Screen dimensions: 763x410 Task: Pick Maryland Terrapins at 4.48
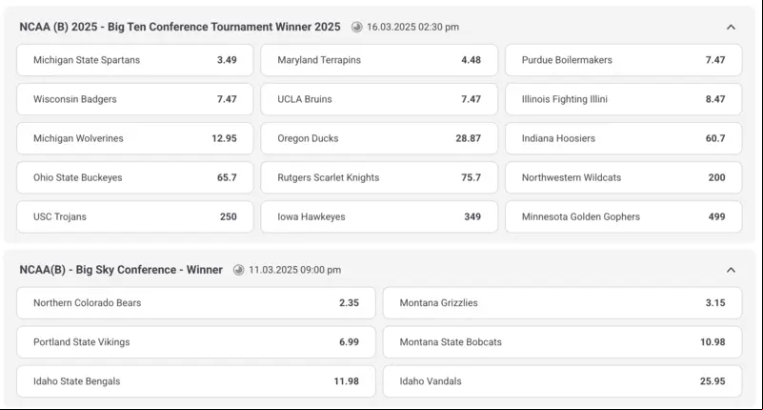pyautogui.click(x=379, y=60)
